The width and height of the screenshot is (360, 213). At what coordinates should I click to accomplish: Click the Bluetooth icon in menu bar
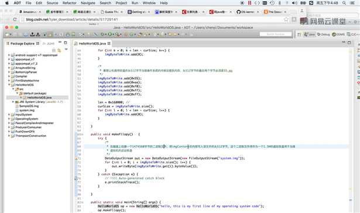point(280,3)
